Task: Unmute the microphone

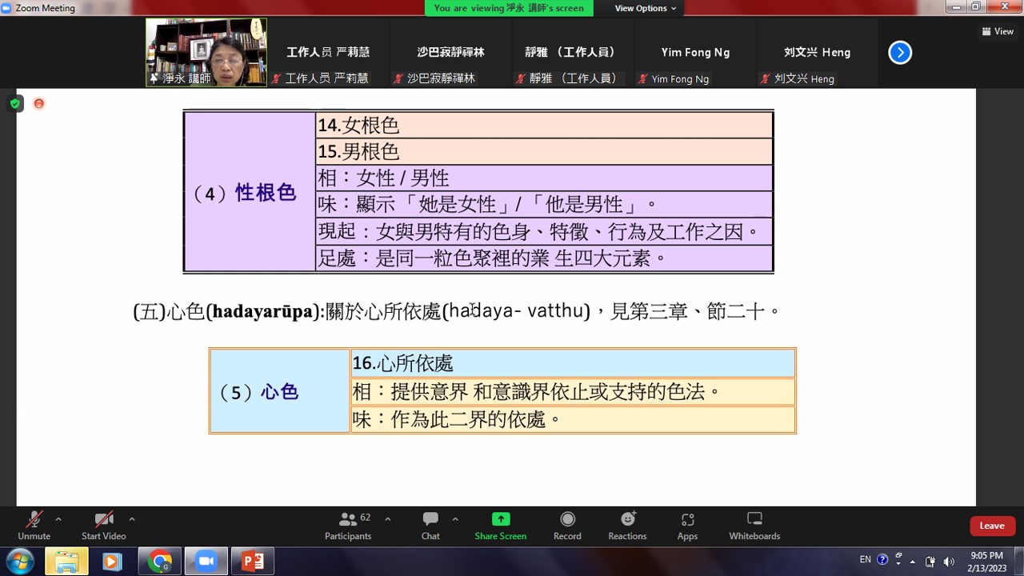Action: coord(34,520)
